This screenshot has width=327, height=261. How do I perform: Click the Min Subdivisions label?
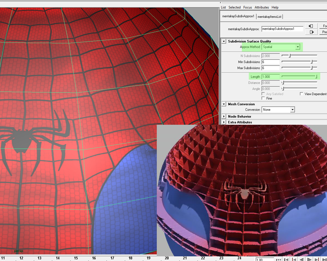click(x=249, y=62)
